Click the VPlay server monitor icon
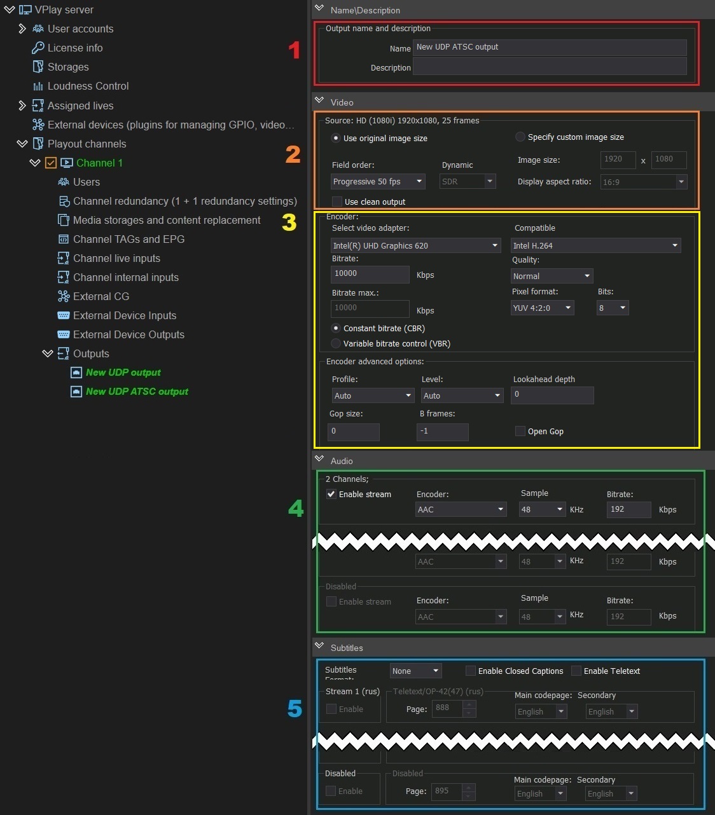Image resolution: width=715 pixels, height=815 pixels. coord(25,10)
